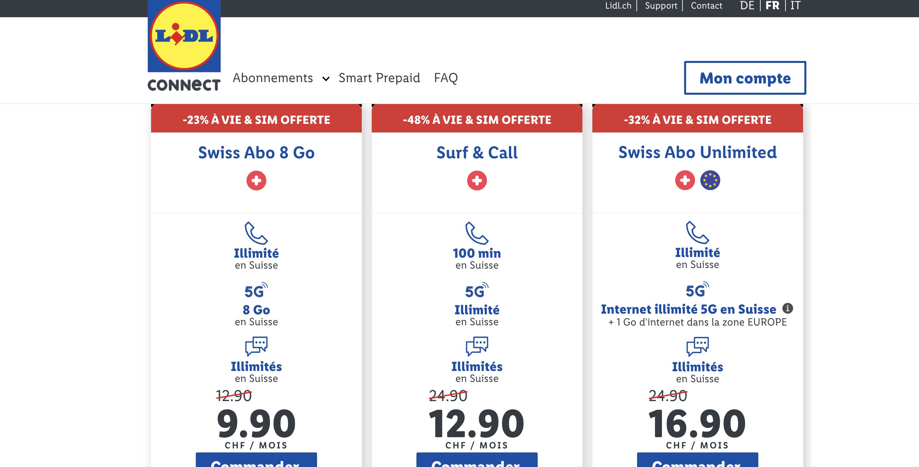This screenshot has height=467, width=919.
Task: Click the Mon compte button
Action: point(745,78)
